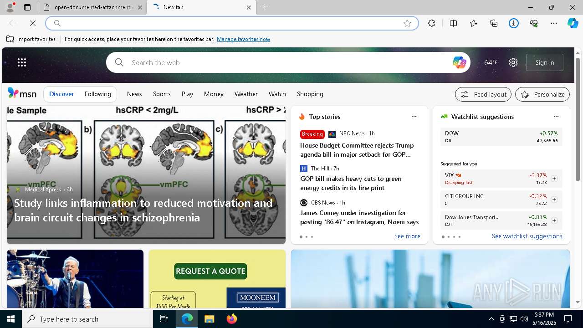Add this page to favorites star
The height and width of the screenshot is (328, 583).
click(407, 23)
